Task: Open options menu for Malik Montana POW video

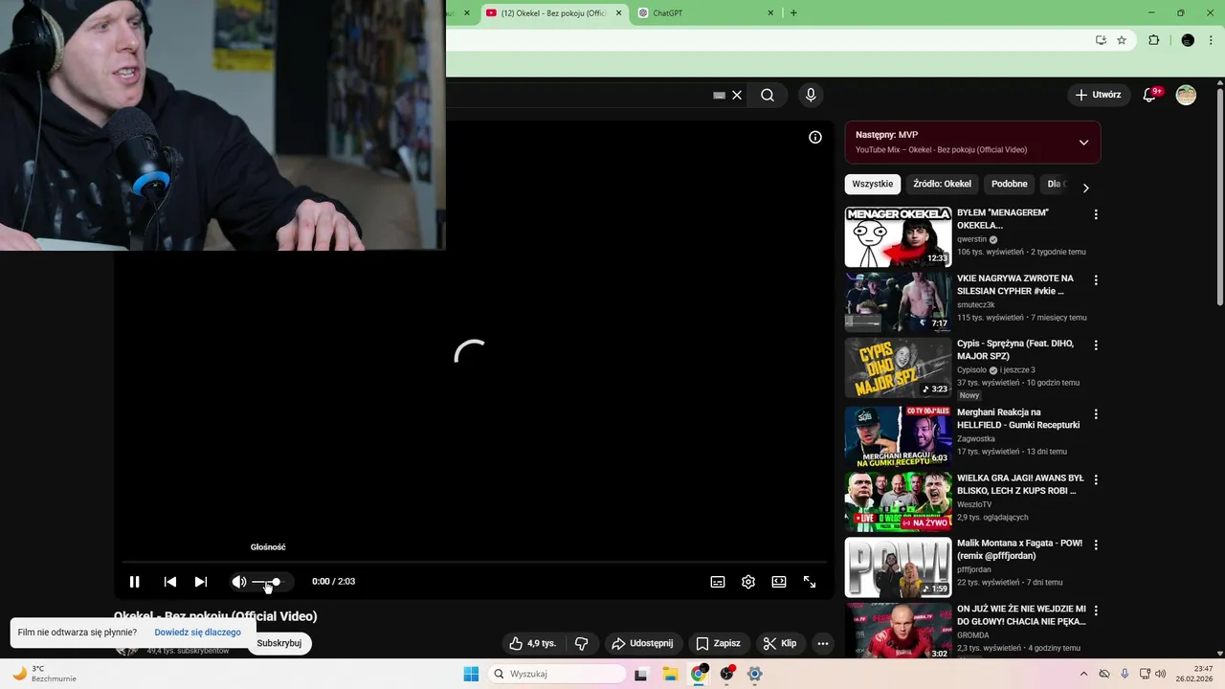Action: [x=1096, y=545]
